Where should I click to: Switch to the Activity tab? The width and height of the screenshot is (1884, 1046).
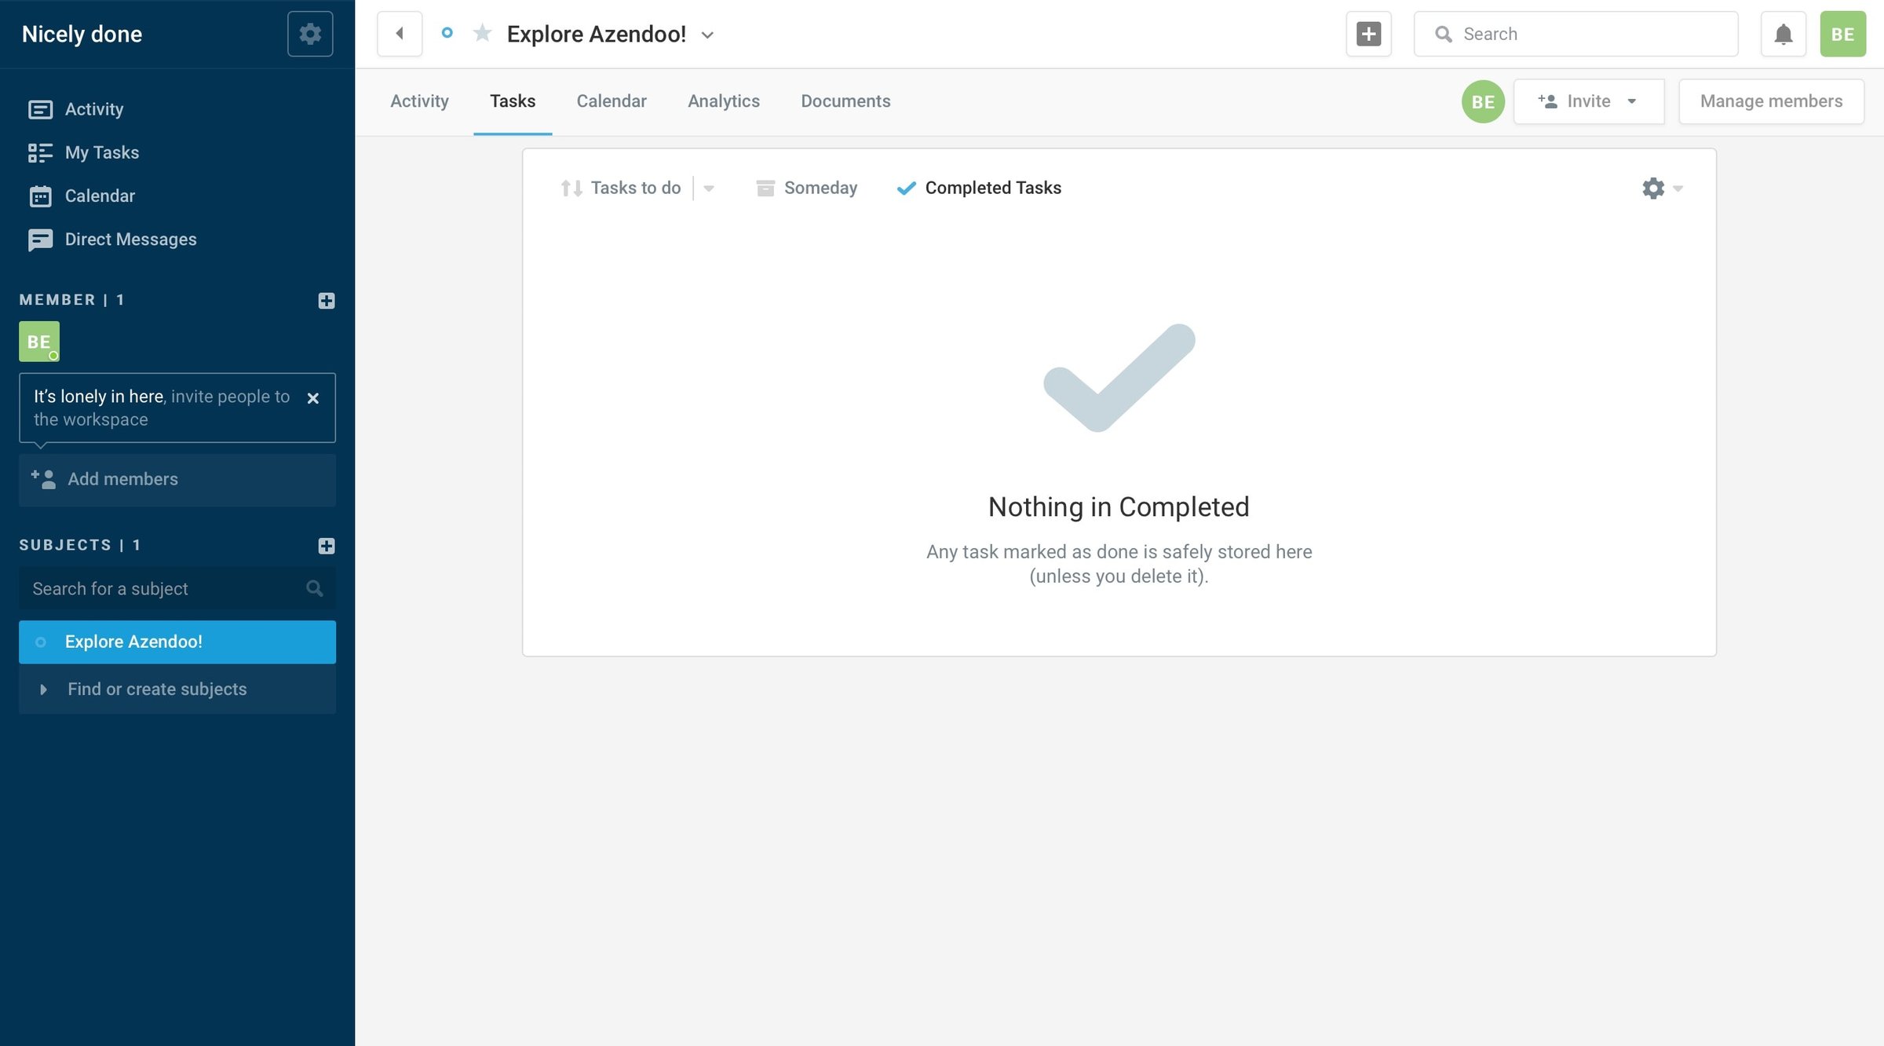[x=419, y=101]
